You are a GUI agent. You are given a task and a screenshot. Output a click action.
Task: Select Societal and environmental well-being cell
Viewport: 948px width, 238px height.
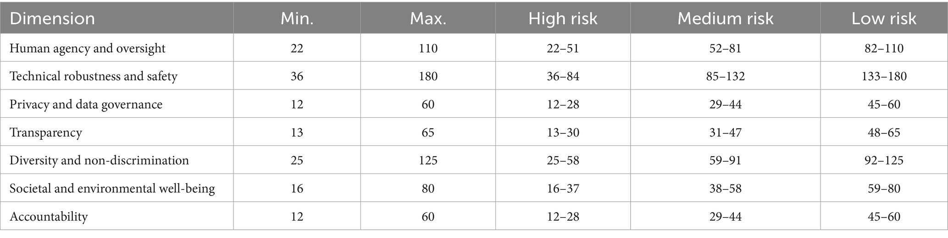click(112, 188)
